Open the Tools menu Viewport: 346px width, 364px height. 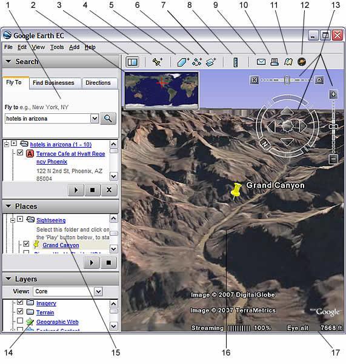click(57, 47)
